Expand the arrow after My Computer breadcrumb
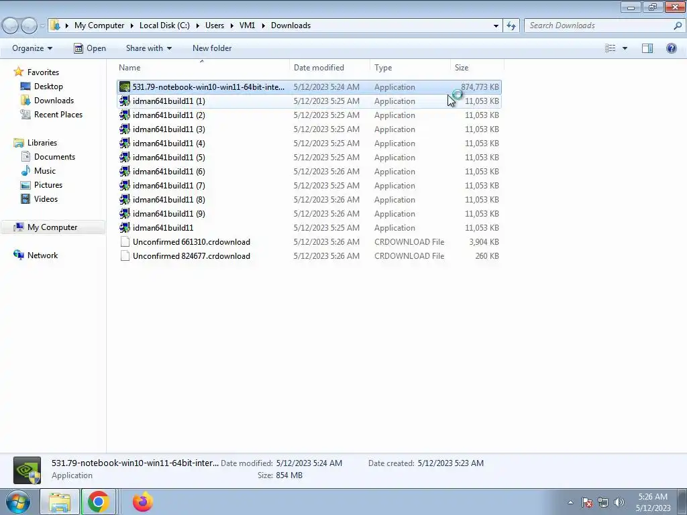 [132, 25]
